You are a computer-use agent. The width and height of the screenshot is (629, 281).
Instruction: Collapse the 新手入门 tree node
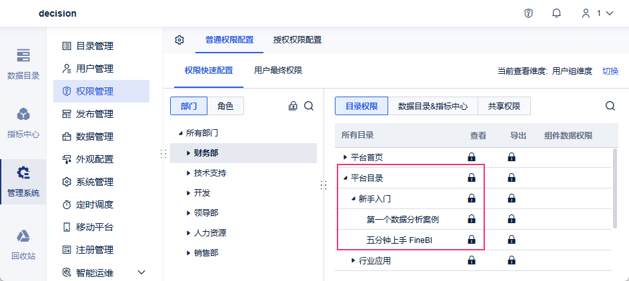tap(354, 198)
